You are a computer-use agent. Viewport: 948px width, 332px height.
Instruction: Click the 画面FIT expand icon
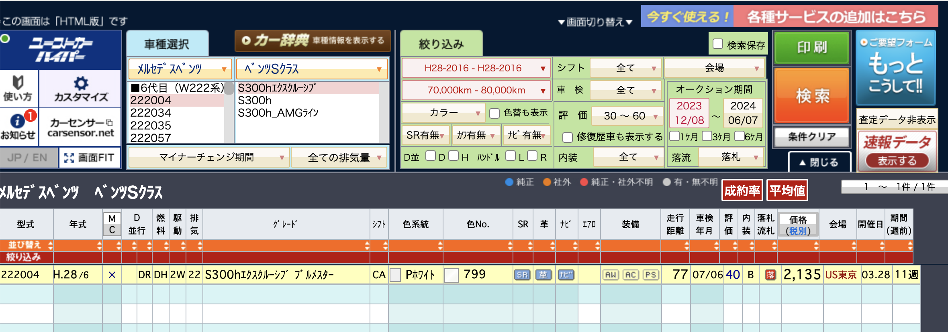(89, 158)
